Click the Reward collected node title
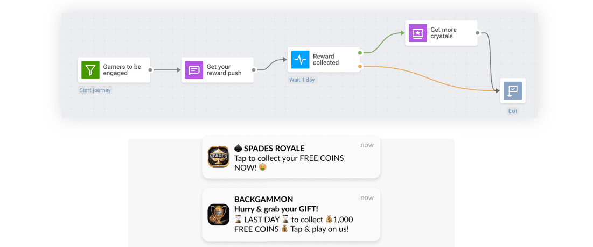 point(326,60)
